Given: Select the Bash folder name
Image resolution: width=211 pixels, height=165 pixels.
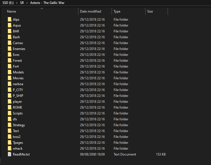Looking at the screenshot, I should [x=16, y=37].
